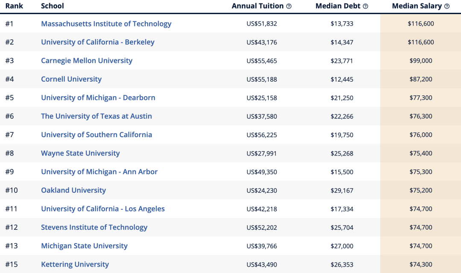The image size is (461, 273).
Task: Visit University of California - Los Angeles
Action: point(102,209)
